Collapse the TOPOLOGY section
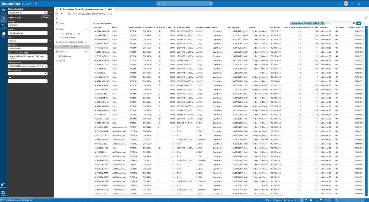Screen dimensions: 369x202 pos(86,51)
